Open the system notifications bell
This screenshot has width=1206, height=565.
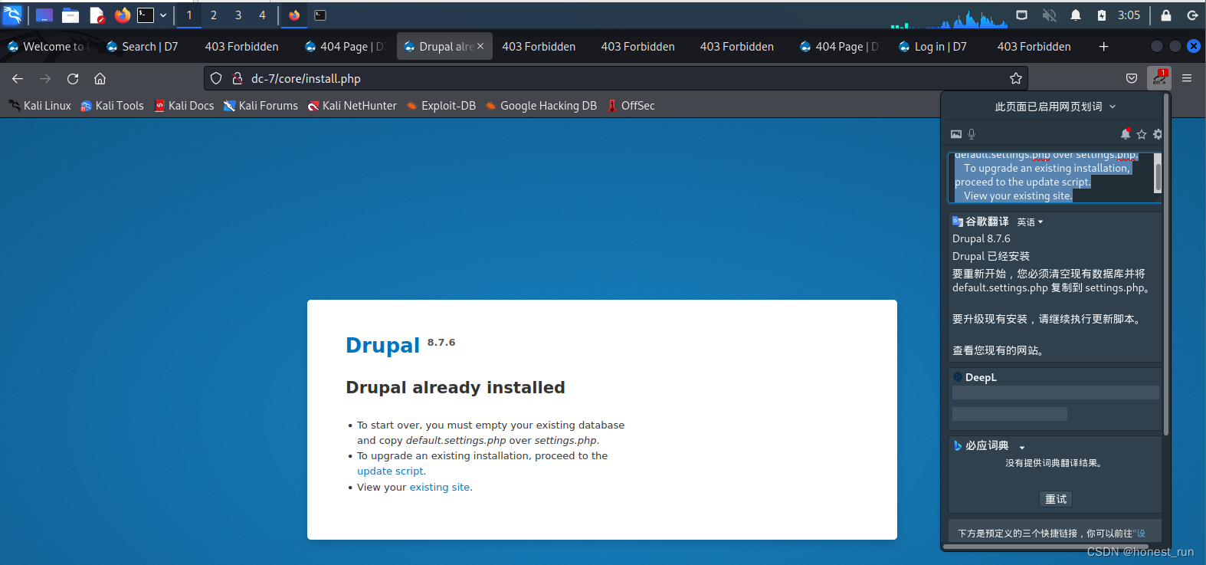click(1076, 15)
